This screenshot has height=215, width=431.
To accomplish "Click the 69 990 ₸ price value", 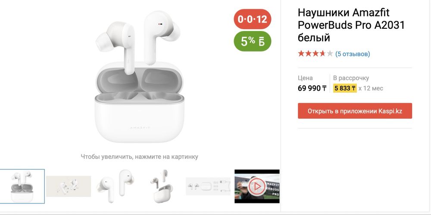I will click(312, 88).
